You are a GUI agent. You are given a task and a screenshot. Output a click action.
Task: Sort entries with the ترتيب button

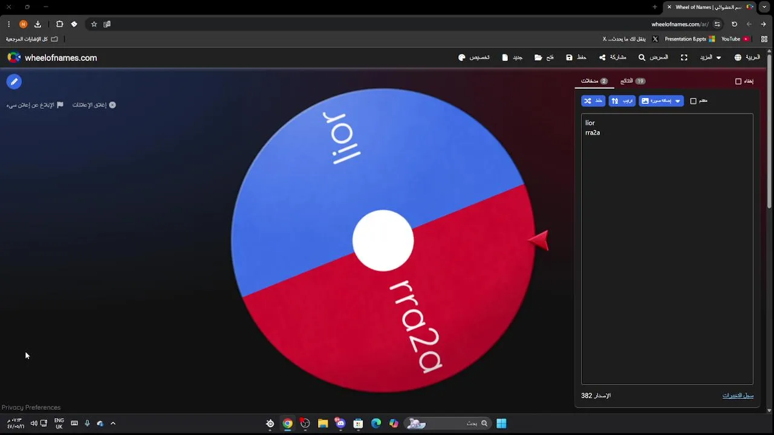point(622,101)
